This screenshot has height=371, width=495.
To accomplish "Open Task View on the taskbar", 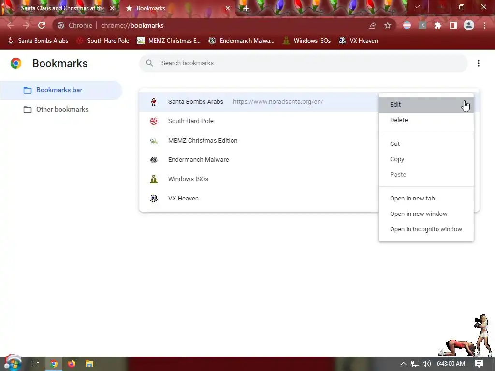I will [35, 364].
